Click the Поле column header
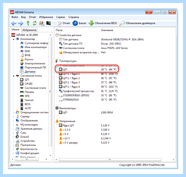186x177 pixels. click(59, 30)
